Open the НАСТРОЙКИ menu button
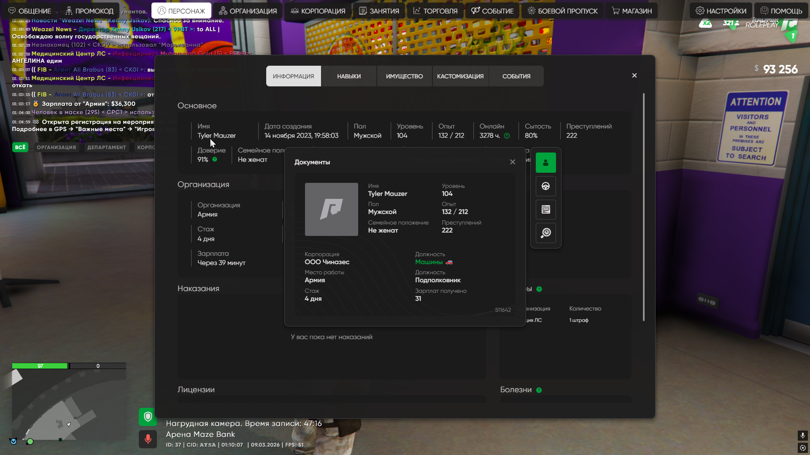Image resolution: width=810 pixels, height=455 pixels. click(x=721, y=11)
